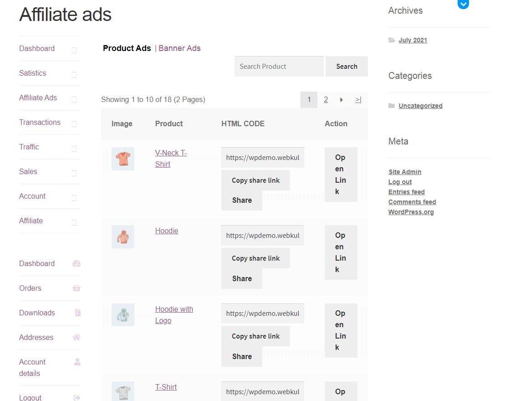Image resolution: width=510 pixels, height=401 pixels.
Task: Click the Logout exit icon
Action: (76, 398)
